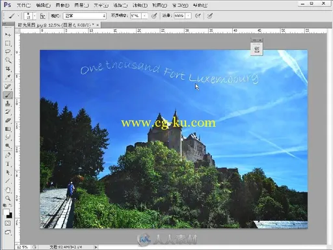Open the 视图(V) View menu
Viewport: 333px width, 250px height.
pyautogui.click(x=159, y=5)
